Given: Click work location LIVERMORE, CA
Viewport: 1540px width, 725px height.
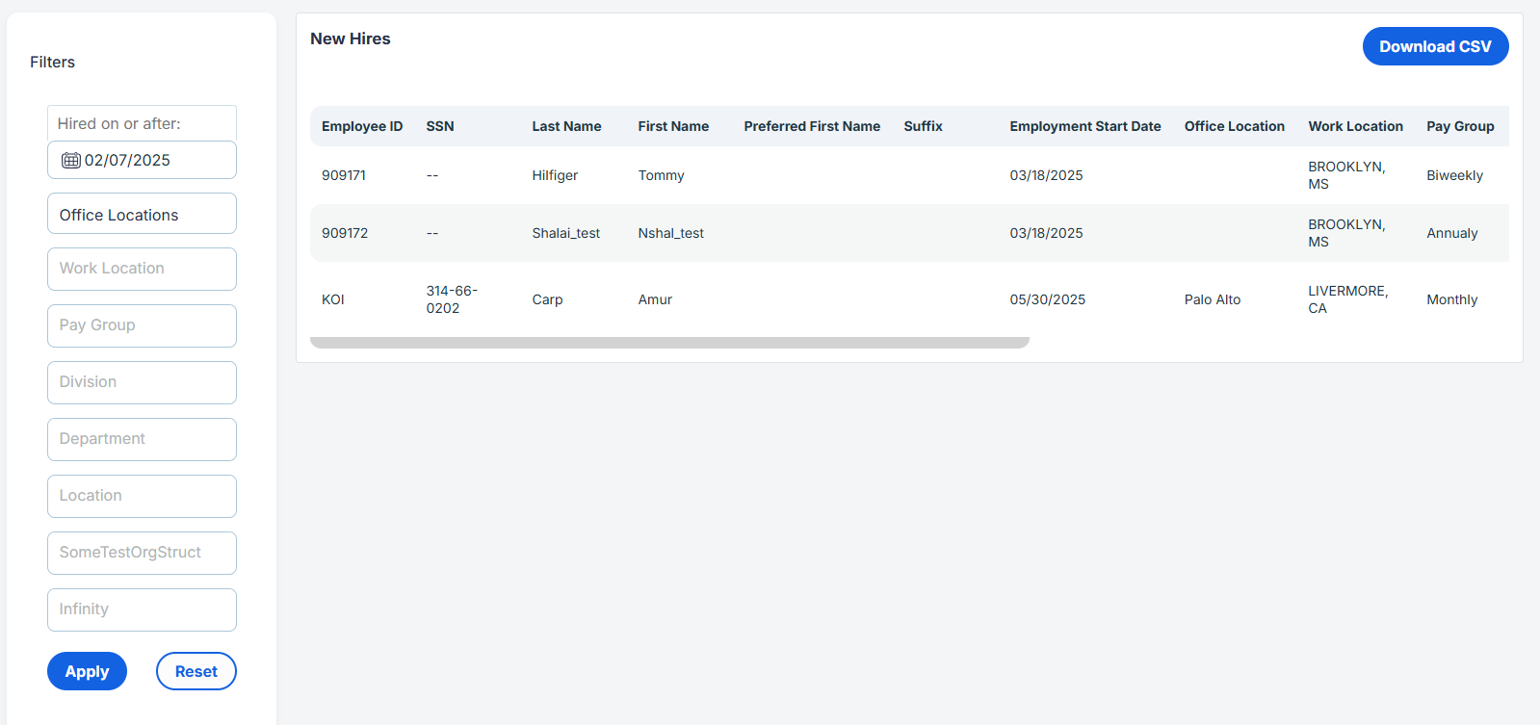Looking at the screenshot, I should point(1348,299).
